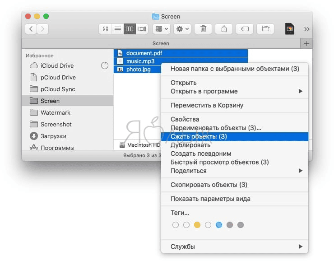Viewport: 334px width, 261px height.
Task: Select the music.mp3 file
Action: point(181,61)
